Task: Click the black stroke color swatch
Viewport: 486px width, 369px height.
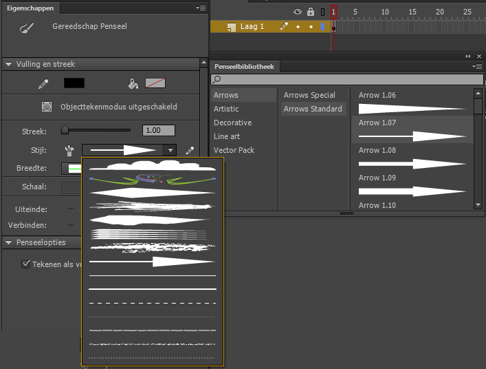Action: click(x=74, y=83)
